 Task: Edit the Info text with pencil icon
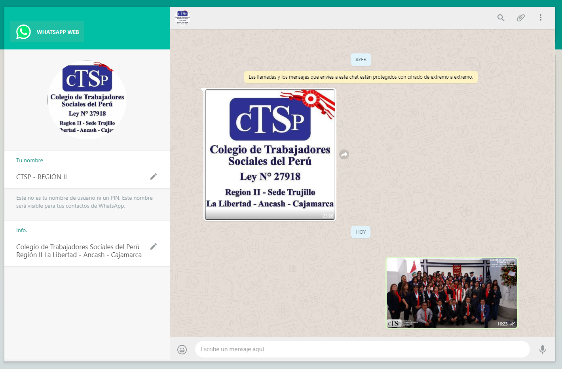[154, 246]
